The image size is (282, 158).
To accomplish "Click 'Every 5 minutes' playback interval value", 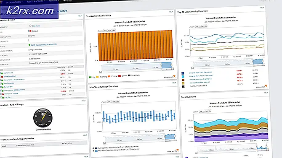I will [35, 49].
